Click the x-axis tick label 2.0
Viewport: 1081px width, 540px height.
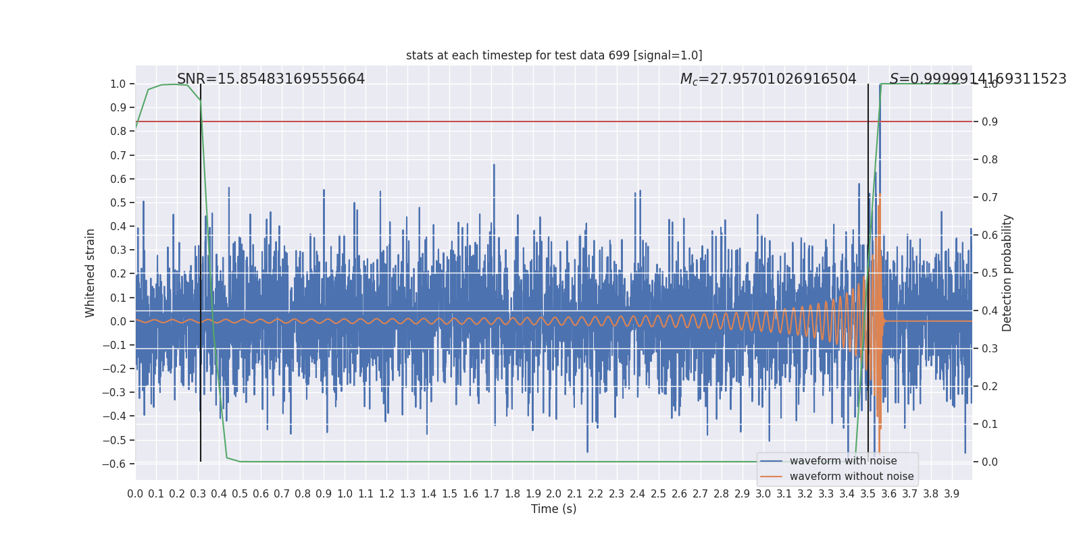coord(554,494)
